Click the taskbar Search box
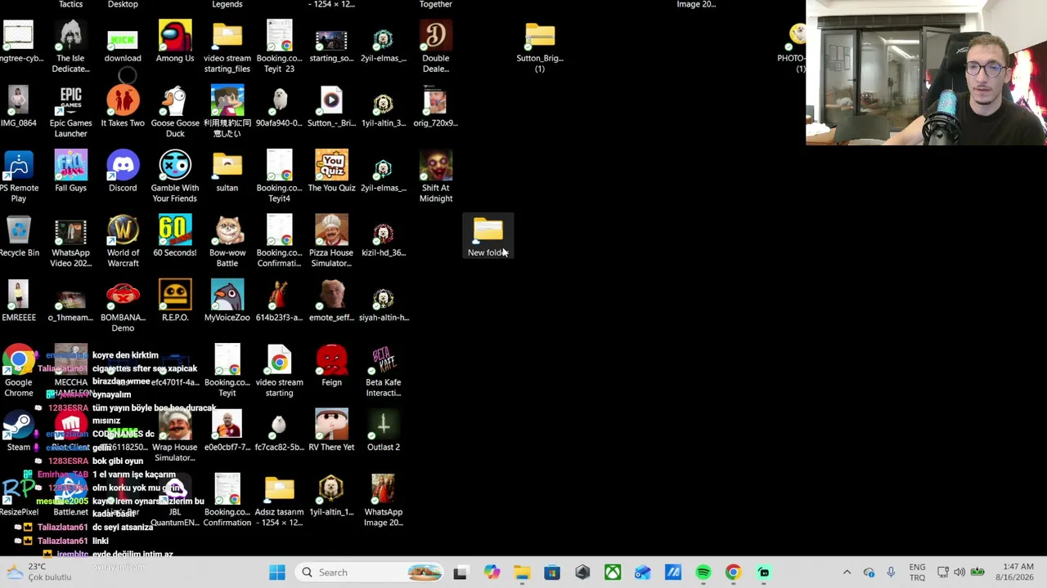 pos(371,572)
